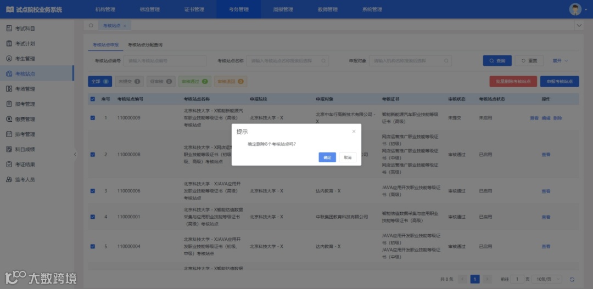Open the 科目成绩 sidebar icon
This screenshot has width=593, height=289.
point(9,149)
